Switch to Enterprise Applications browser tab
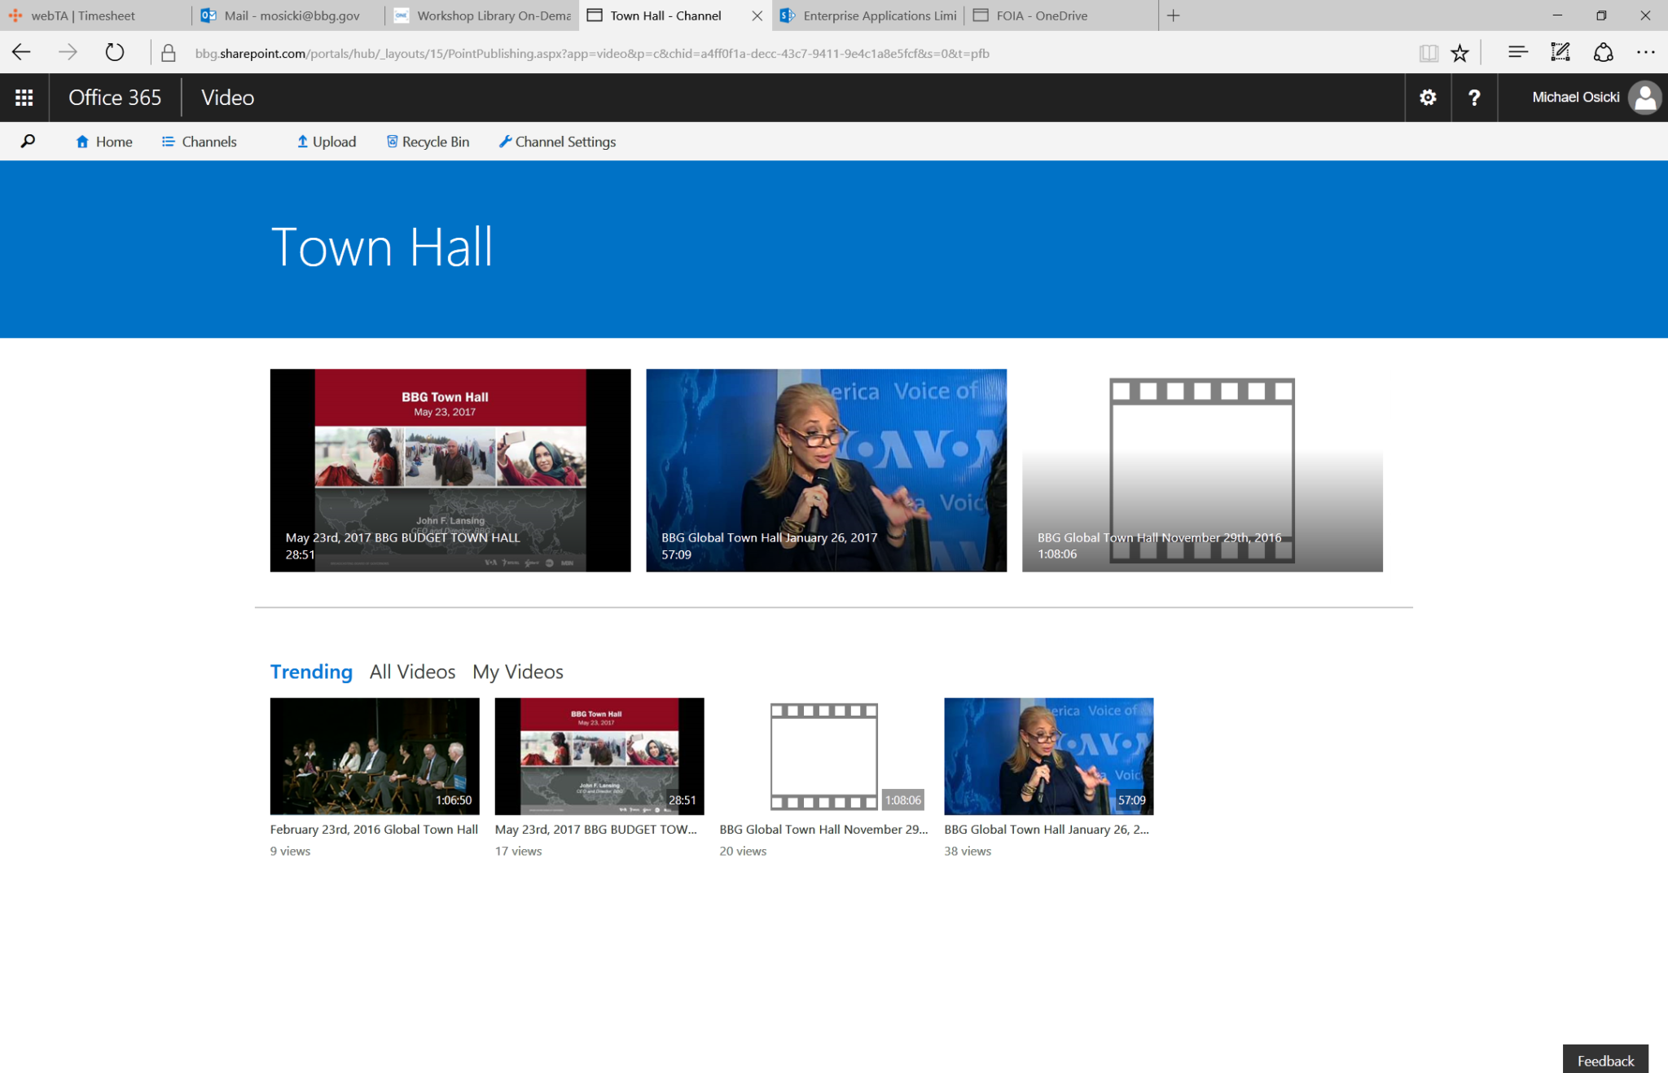 click(x=868, y=15)
